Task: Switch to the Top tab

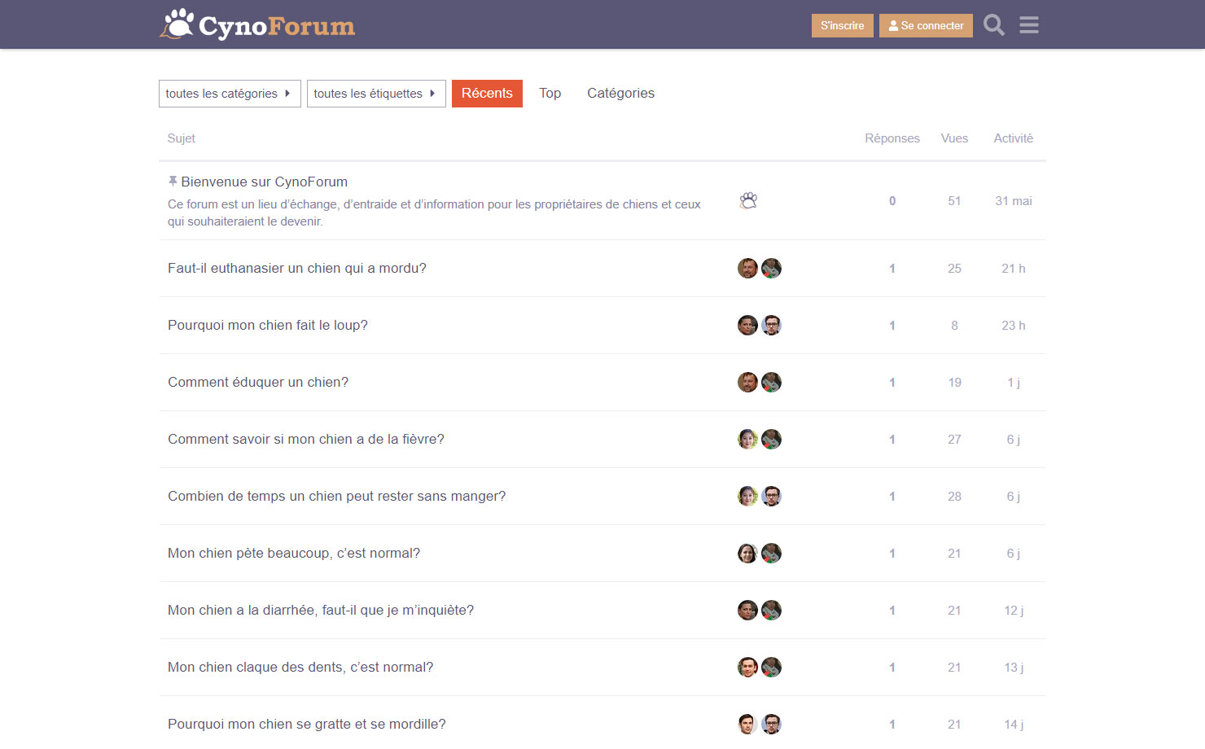Action: 550,94
